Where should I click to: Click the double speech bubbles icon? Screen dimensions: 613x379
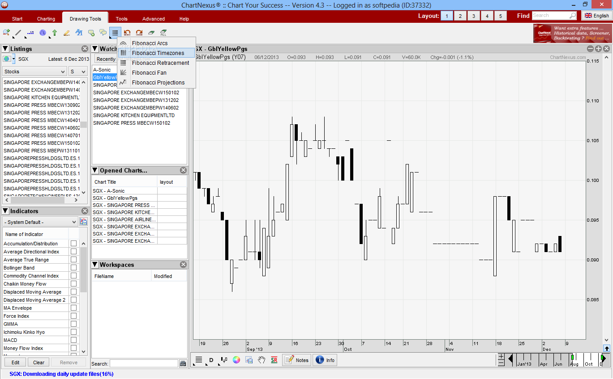103,33
